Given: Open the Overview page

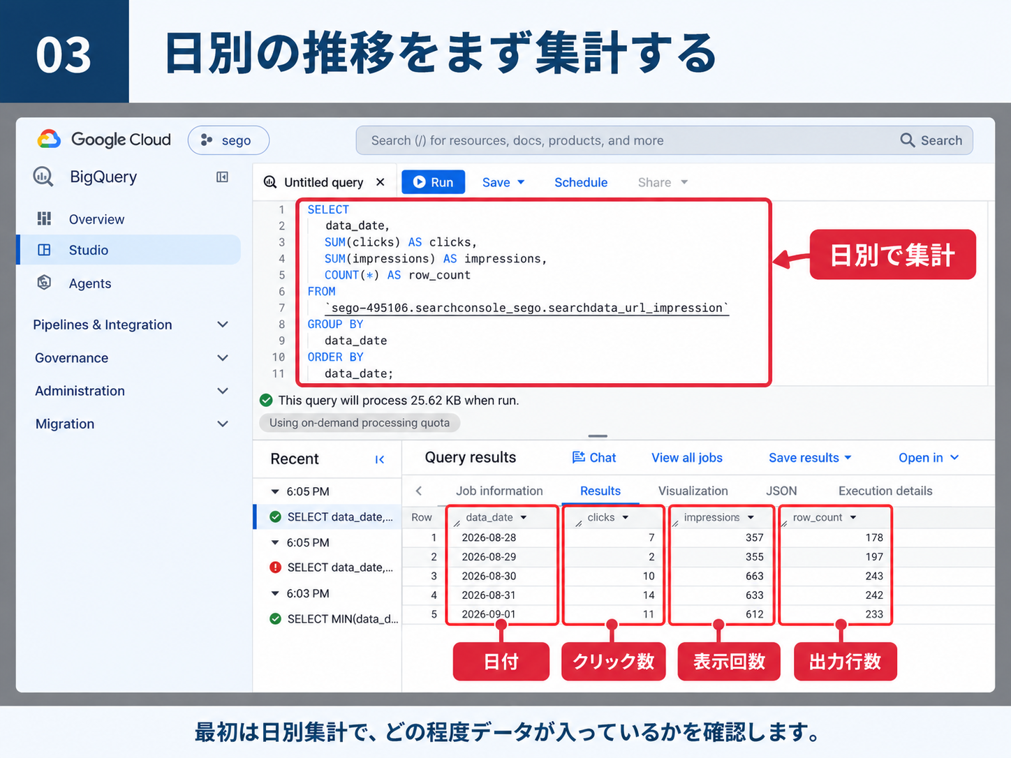Looking at the screenshot, I should 96,219.
